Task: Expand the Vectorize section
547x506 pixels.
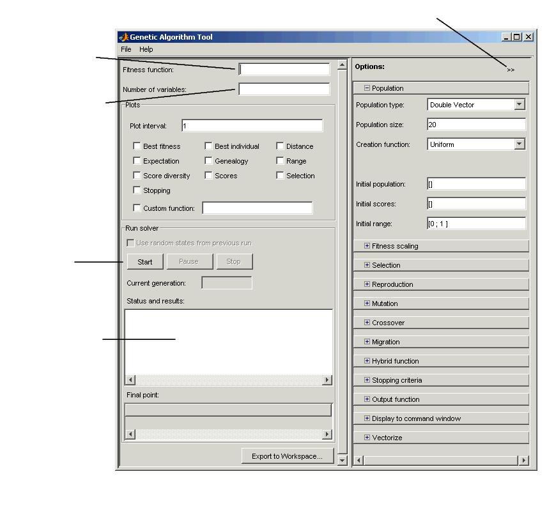Action: click(x=367, y=437)
